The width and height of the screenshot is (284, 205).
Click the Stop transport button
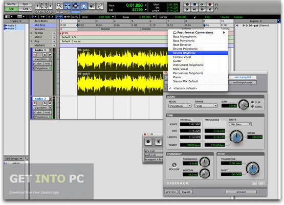[x=194, y=4]
